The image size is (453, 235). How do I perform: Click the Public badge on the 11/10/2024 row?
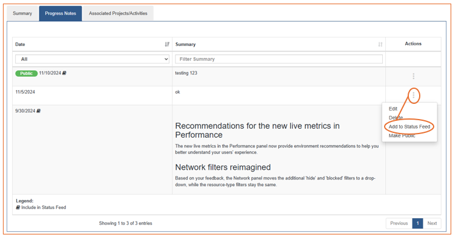coord(26,73)
